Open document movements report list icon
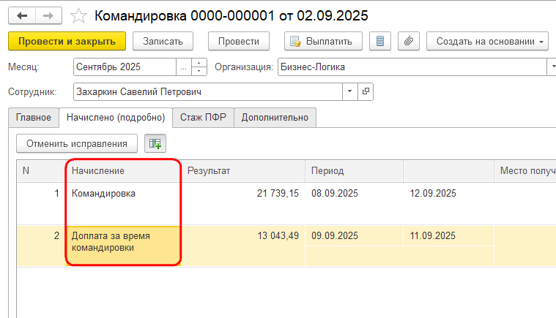The image size is (556, 318). [380, 41]
